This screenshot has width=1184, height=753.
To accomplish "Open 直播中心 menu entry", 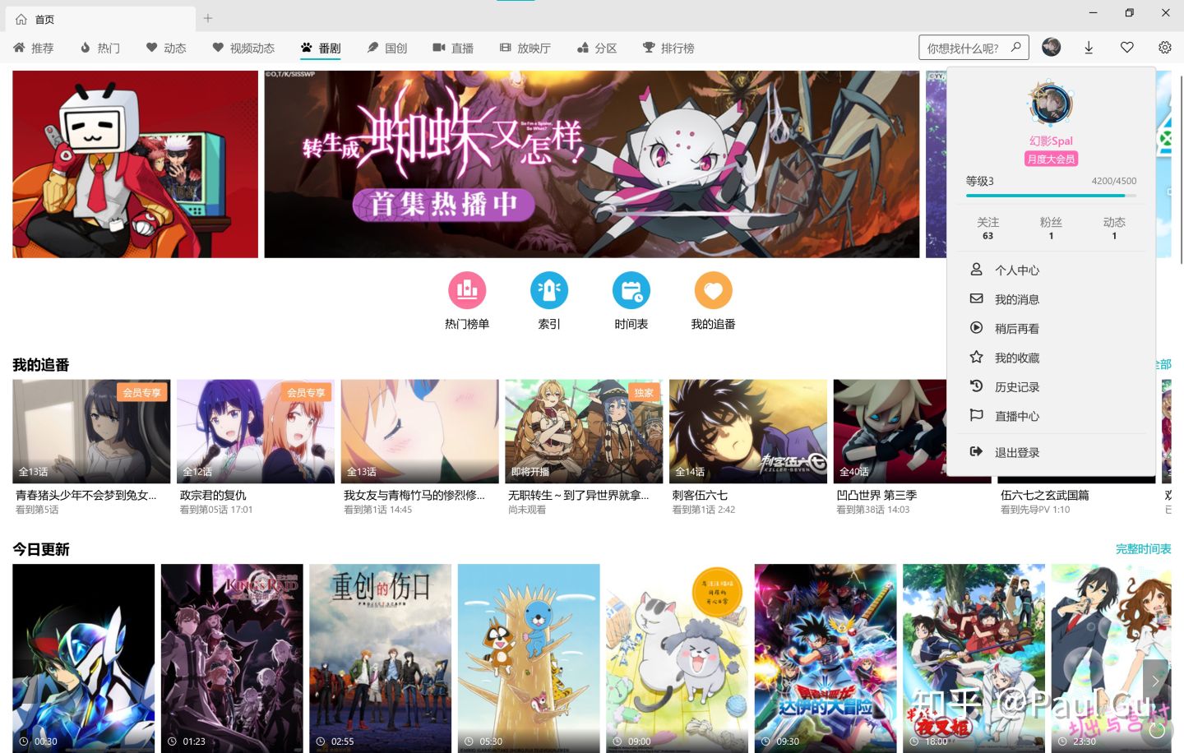I will pos(1051,416).
